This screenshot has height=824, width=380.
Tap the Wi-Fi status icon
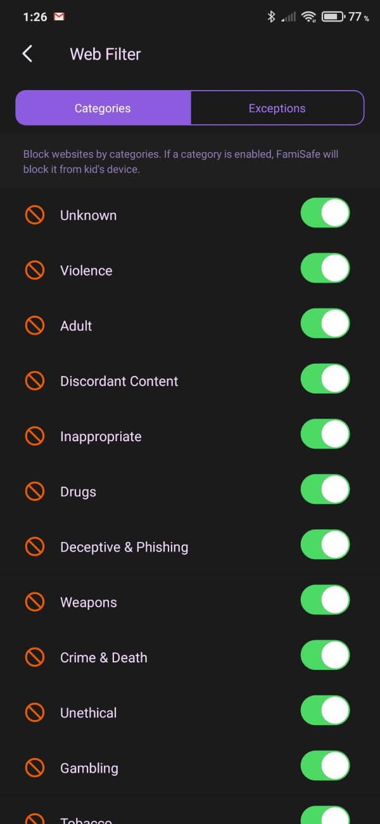coord(309,17)
